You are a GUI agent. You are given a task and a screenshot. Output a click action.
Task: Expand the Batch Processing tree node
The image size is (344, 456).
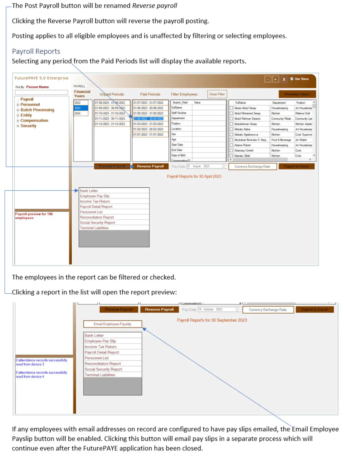[x=18, y=110]
